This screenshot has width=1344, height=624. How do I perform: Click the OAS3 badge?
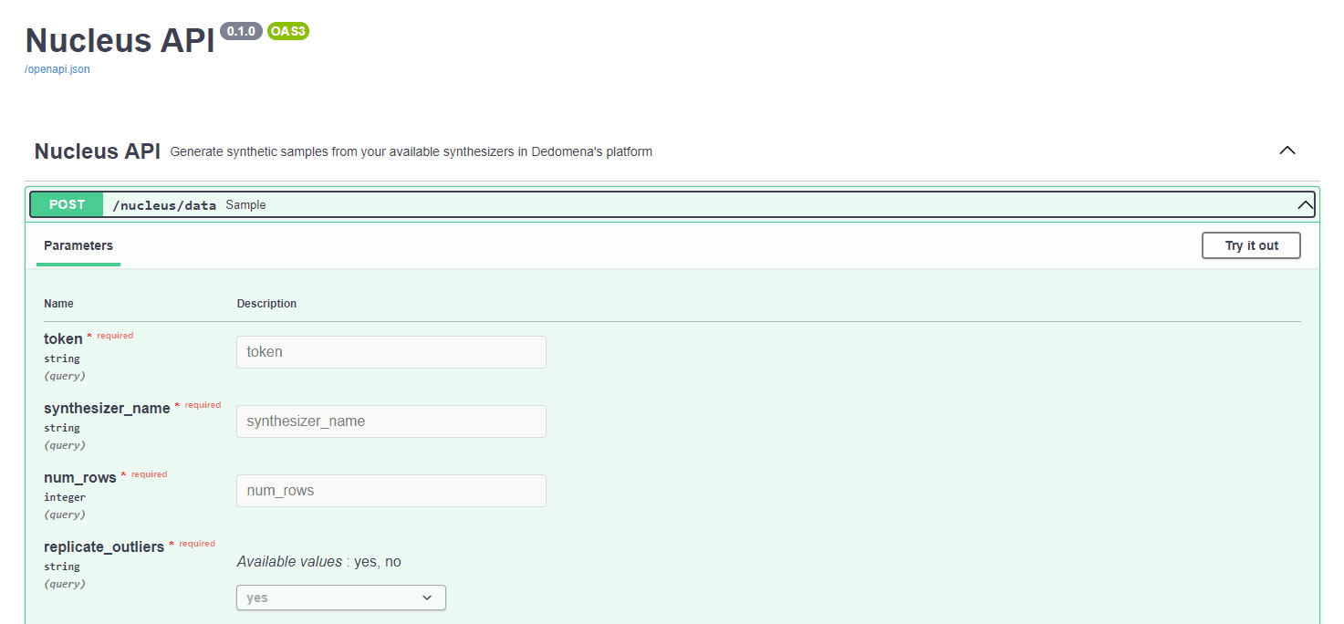point(288,31)
